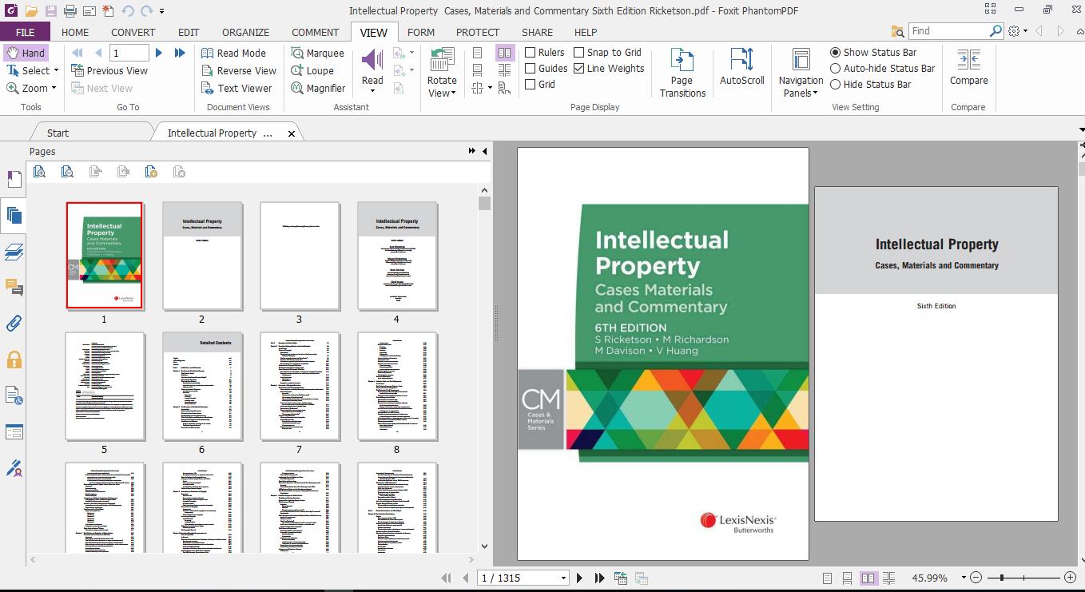
Task: Launch the Compare documents tool
Action: click(x=968, y=66)
